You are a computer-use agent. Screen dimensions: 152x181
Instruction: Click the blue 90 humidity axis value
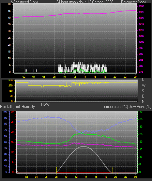tap(6, 118)
